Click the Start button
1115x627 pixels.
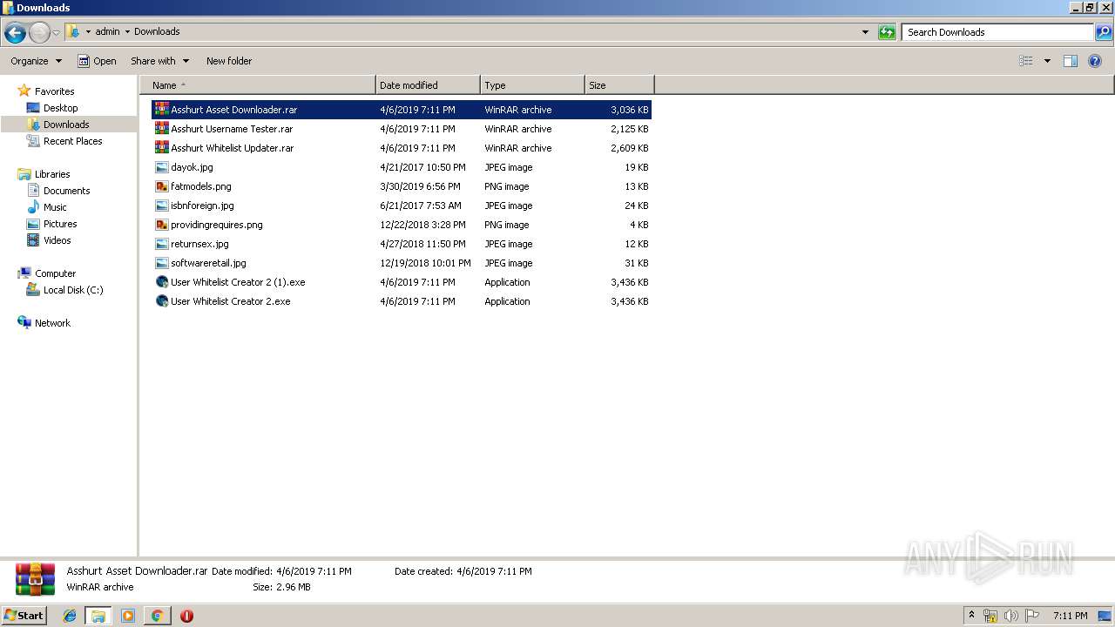[24, 615]
